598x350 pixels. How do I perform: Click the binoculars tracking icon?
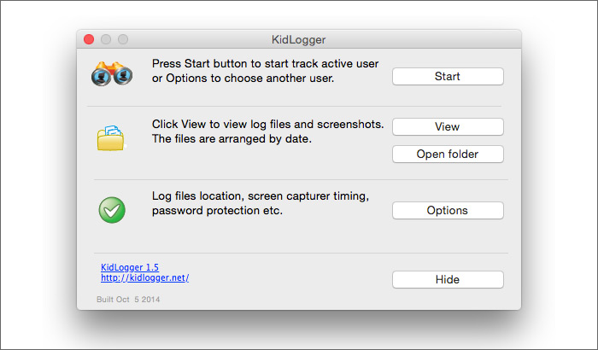click(x=112, y=74)
